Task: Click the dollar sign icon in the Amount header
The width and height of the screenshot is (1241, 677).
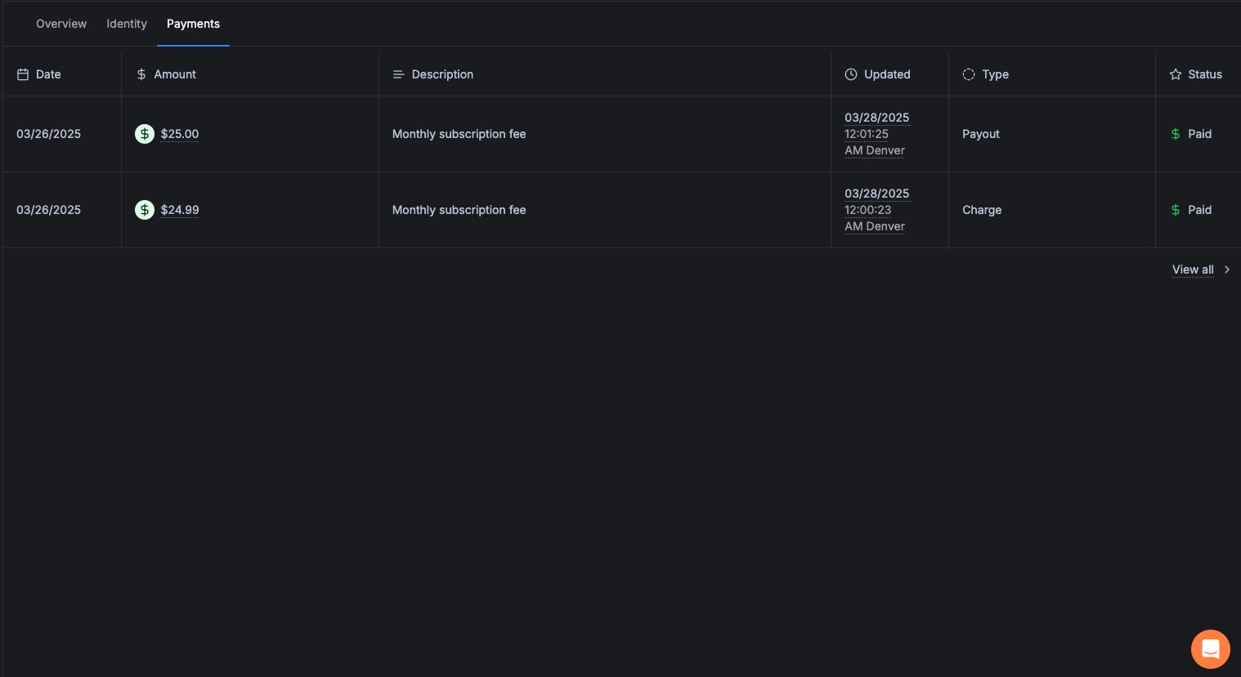Action: tap(141, 73)
